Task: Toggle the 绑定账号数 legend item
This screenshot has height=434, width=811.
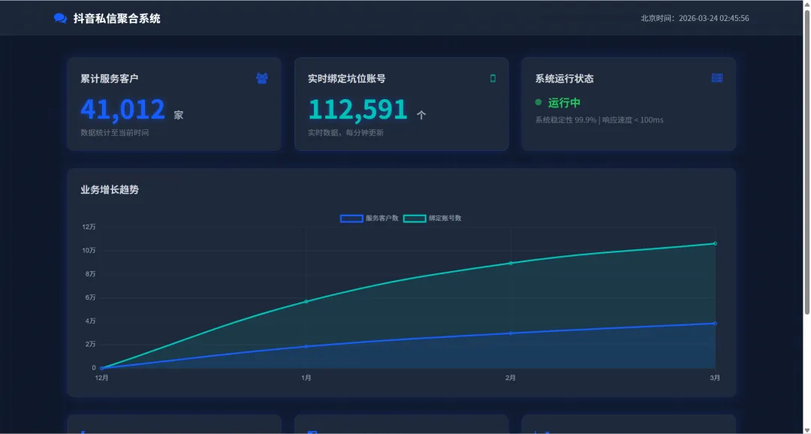Action: [x=433, y=219]
